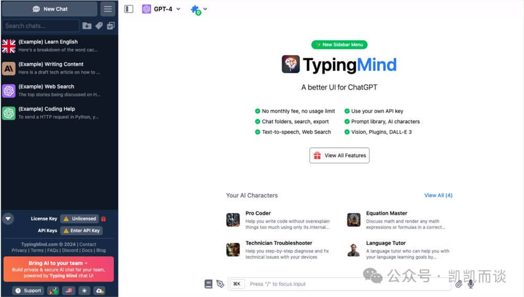
Task: Click the gift icon in View All Features
Action: [x=317, y=156]
